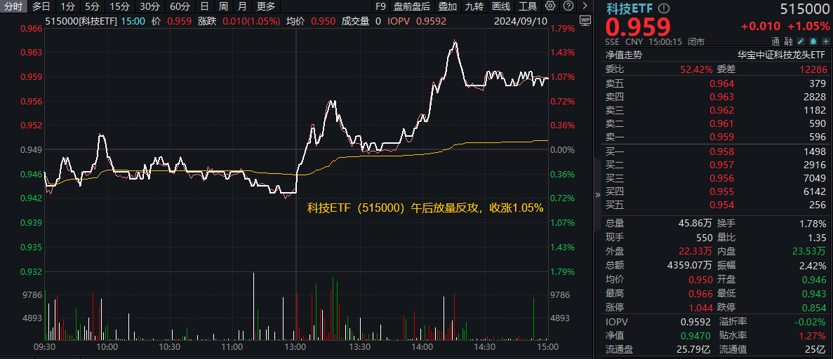This screenshot has width=833, height=359.
Task: Click the 卖五 price 0.964
Action: [x=722, y=83]
